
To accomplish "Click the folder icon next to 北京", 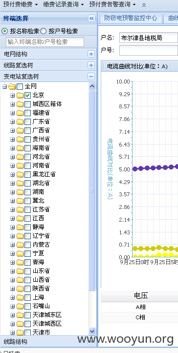I will (20, 96).
